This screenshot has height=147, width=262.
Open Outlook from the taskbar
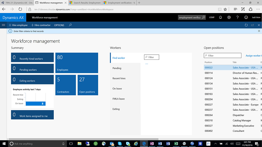[x=112, y=144]
